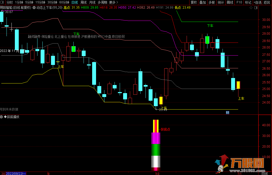The height and width of the screenshot is (175, 272).
Task: Select the 日线 daily period tab
Action: pyautogui.click(x=75, y=2)
